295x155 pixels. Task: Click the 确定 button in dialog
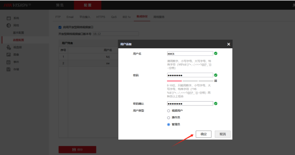[204, 134]
